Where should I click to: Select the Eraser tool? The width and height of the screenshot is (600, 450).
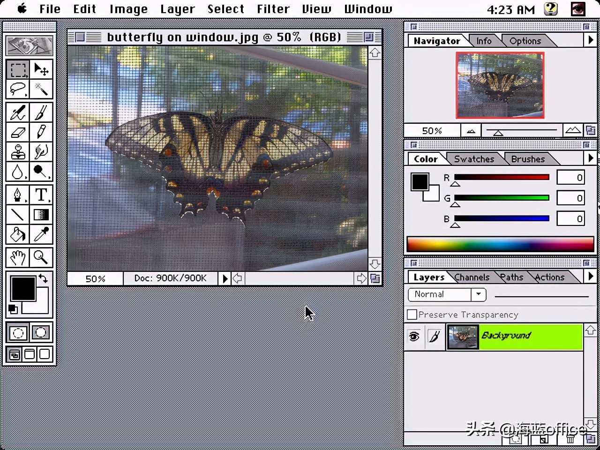(x=18, y=132)
